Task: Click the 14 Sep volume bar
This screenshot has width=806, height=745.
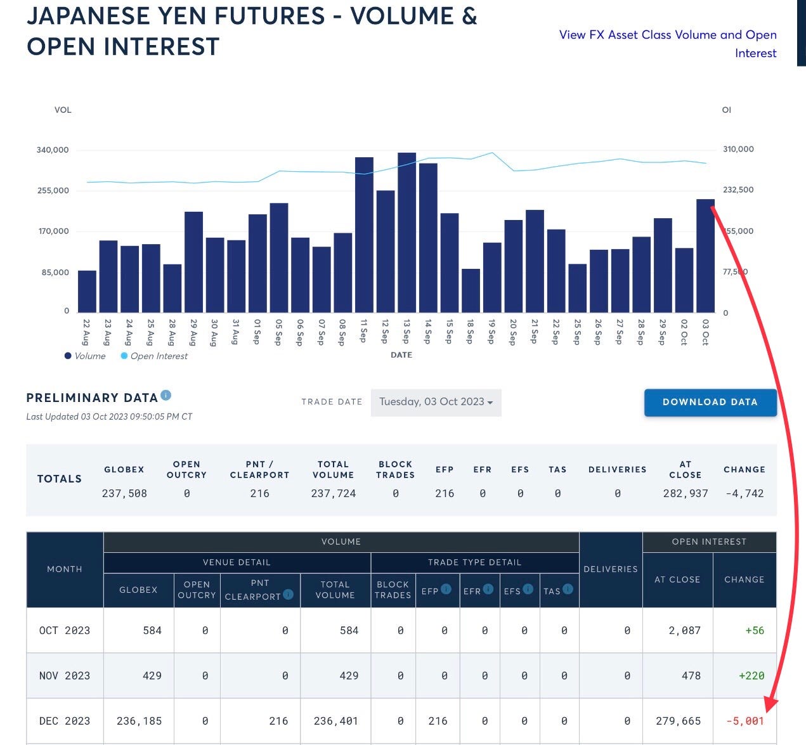Action: tap(428, 238)
